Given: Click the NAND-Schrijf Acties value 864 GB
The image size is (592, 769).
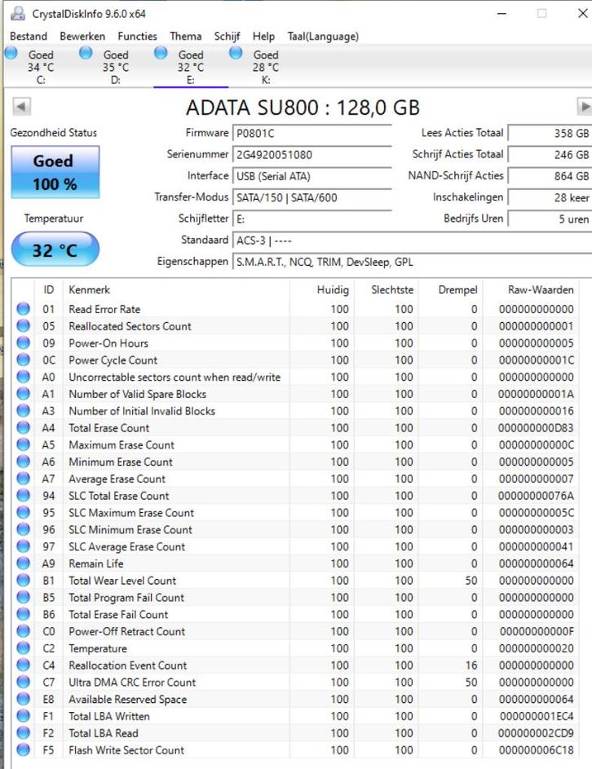Looking at the screenshot, I should 550,176.
